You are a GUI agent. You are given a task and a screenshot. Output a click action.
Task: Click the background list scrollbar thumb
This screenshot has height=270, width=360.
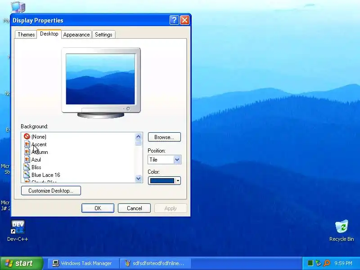pyautogui.click(x=138, y=143)
